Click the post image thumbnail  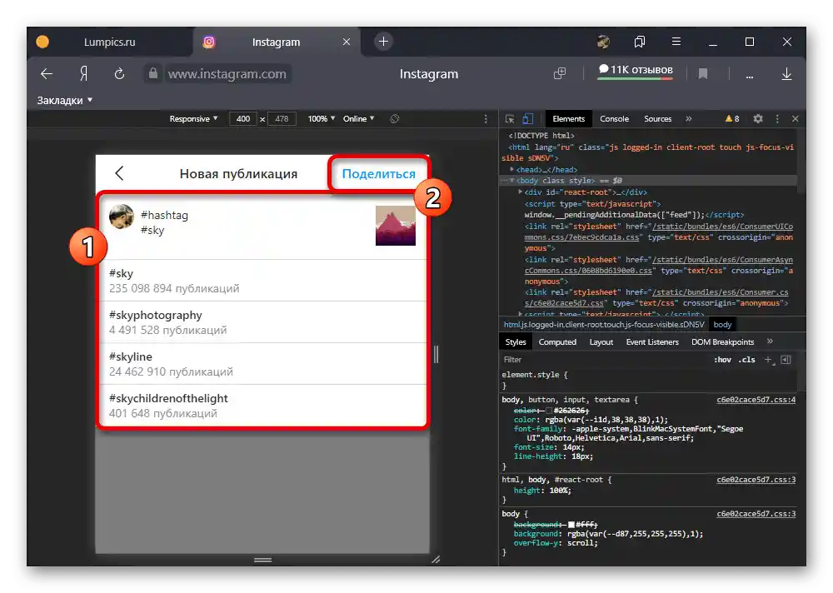coord(395,226)
